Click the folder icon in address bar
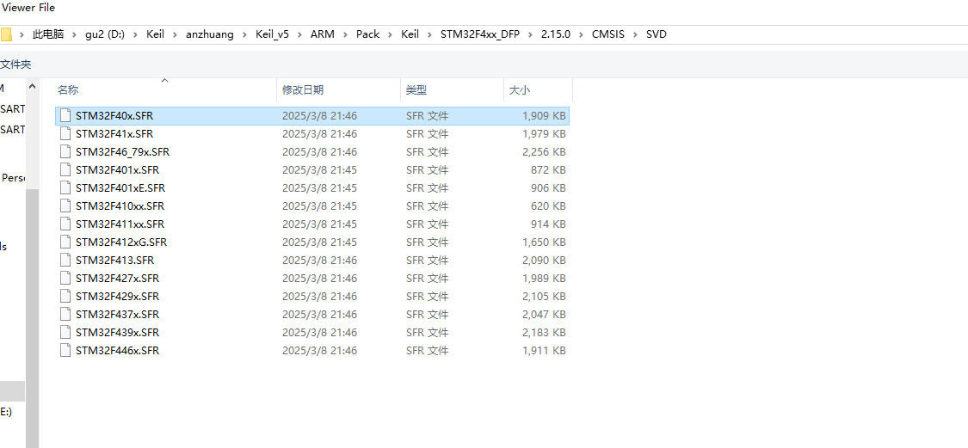The image size is (968, 448). 5,34
